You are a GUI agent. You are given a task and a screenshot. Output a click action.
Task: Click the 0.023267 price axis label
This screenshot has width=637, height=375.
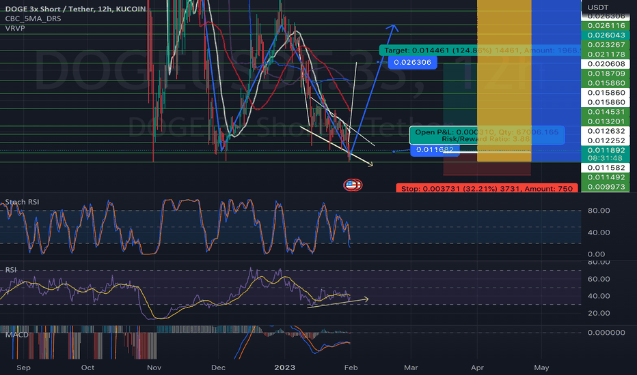point(606,44)
